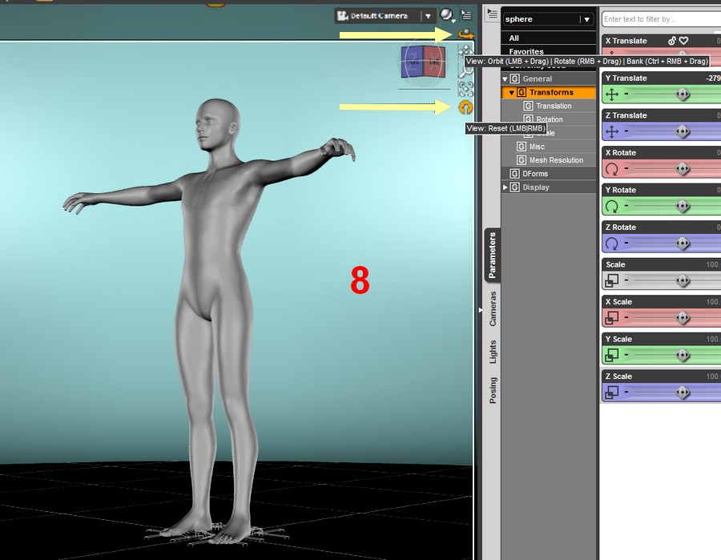
Task: Click the minus button on X Rotate
Action: (x=626, y=169)
